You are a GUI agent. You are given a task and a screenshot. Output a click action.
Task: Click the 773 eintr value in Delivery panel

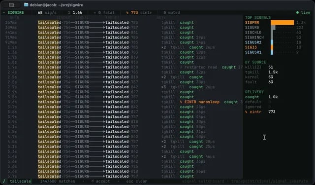click(272, 111)
